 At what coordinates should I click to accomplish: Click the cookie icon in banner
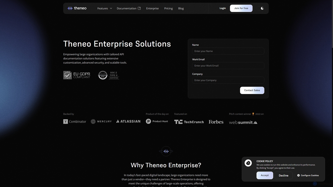tap(248, 163)
